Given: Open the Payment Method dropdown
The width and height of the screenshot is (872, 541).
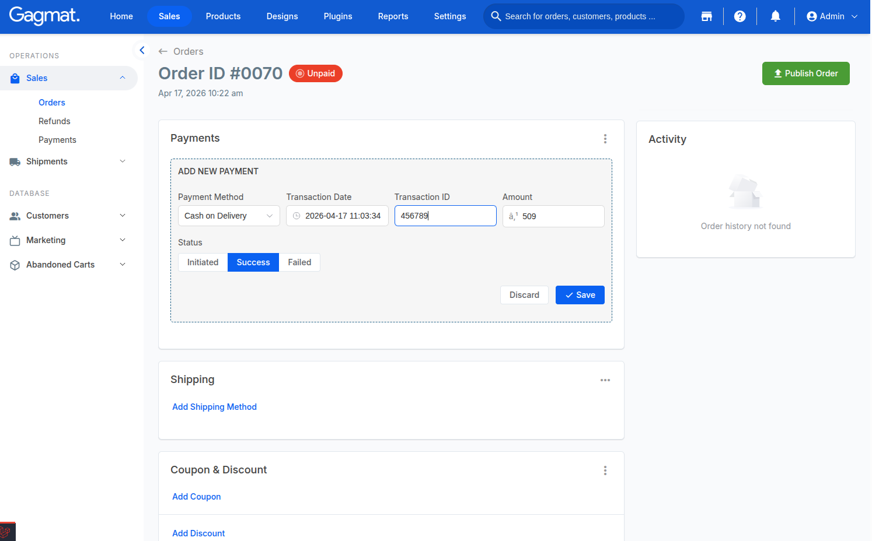Looking at the screenshot, I should [229, 216].
